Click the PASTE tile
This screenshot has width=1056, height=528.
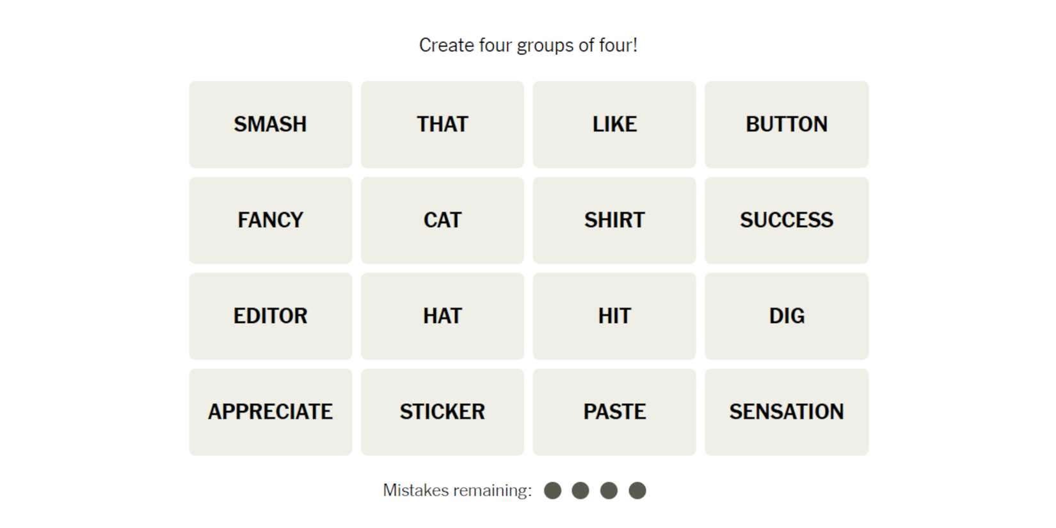pos(614,412)
